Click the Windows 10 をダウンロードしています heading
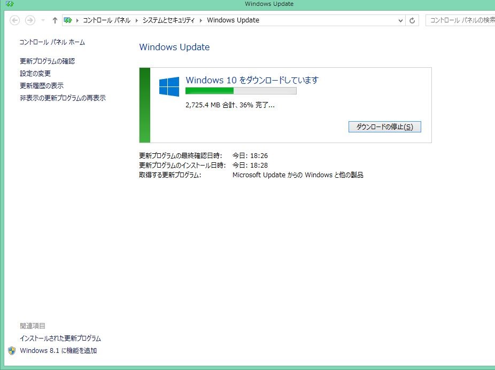495x370 pixels. (x=252, y=80)
